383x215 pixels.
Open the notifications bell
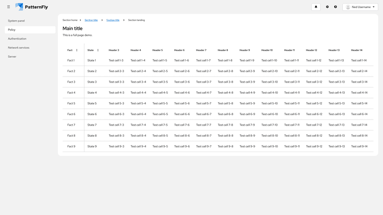(x=315, y=7)
